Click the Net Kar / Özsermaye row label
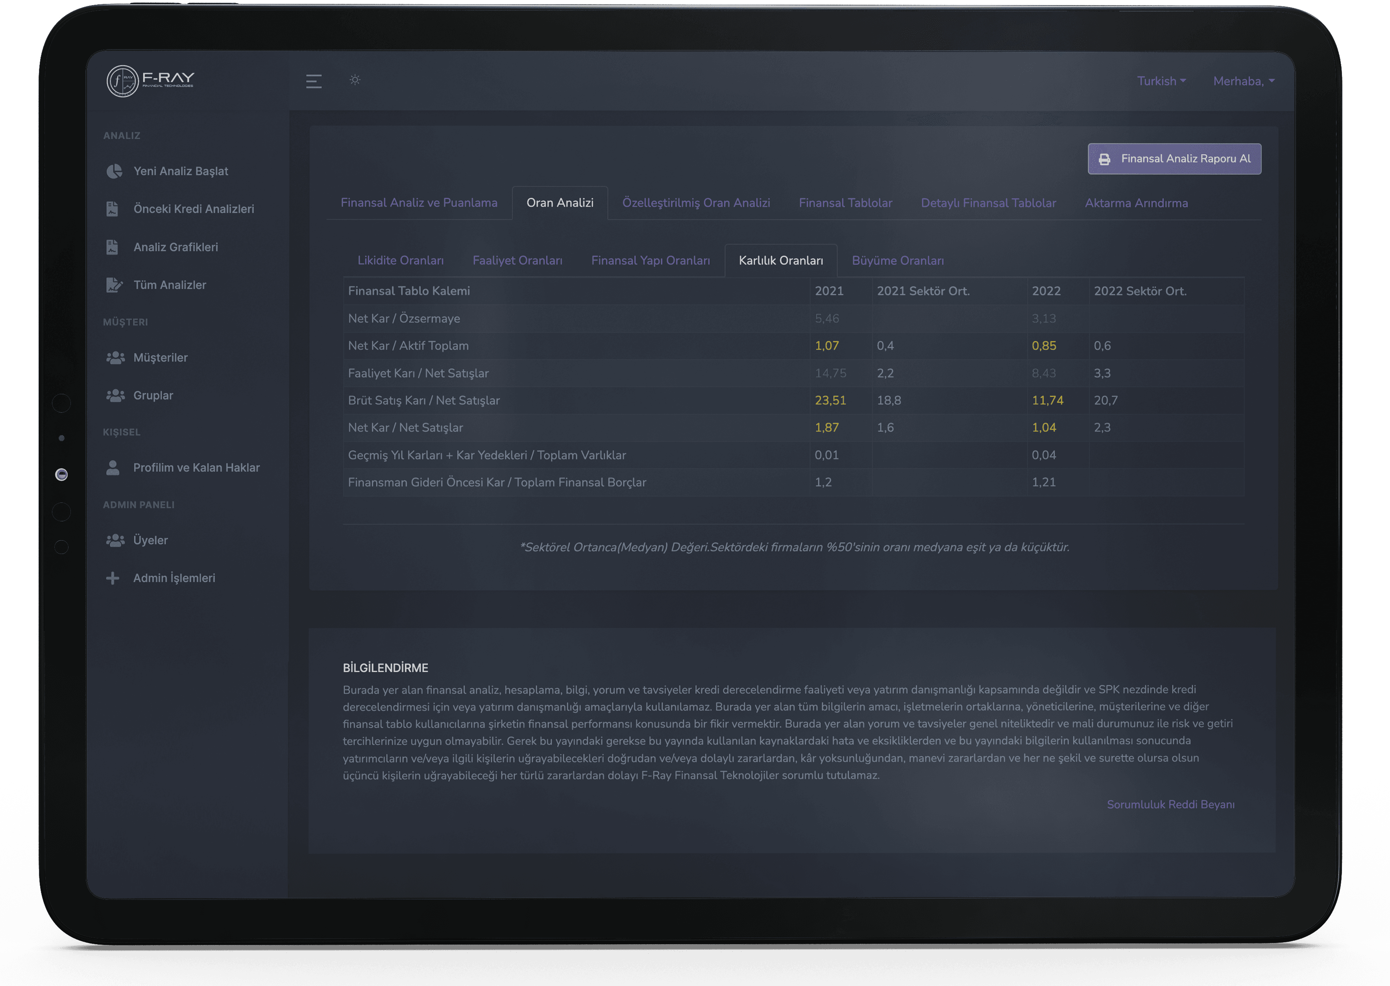 pyautogui.click(x=404, y=318)
